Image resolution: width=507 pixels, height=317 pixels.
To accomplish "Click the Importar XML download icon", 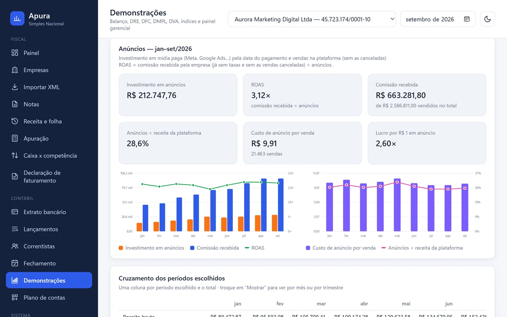I will tap(15, 87).
